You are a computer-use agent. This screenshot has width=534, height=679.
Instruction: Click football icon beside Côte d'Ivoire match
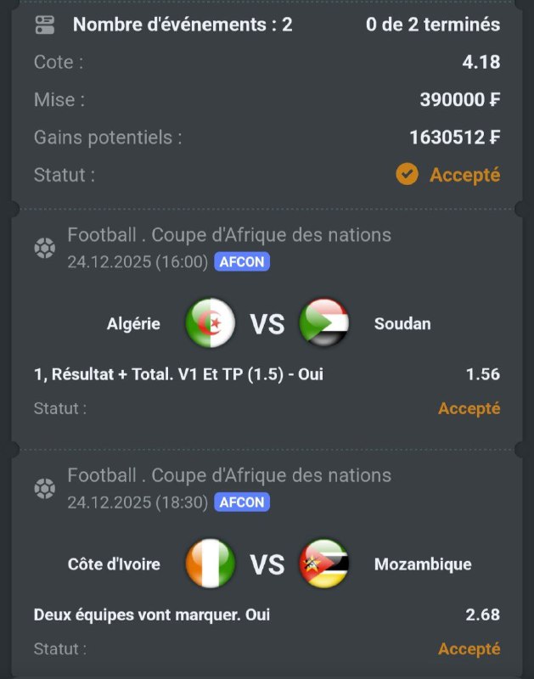tap(44, 488)
